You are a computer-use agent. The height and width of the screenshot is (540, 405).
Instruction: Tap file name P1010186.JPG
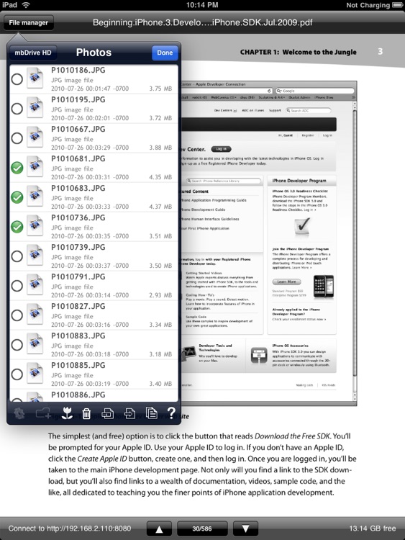[x=78, y=71]
